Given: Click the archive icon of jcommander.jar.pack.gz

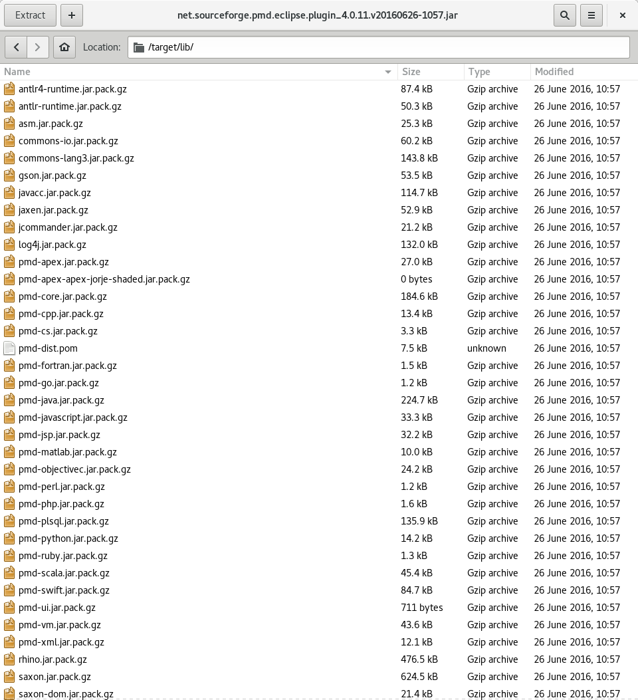Looking at the screenshot, I should (9, 227).
